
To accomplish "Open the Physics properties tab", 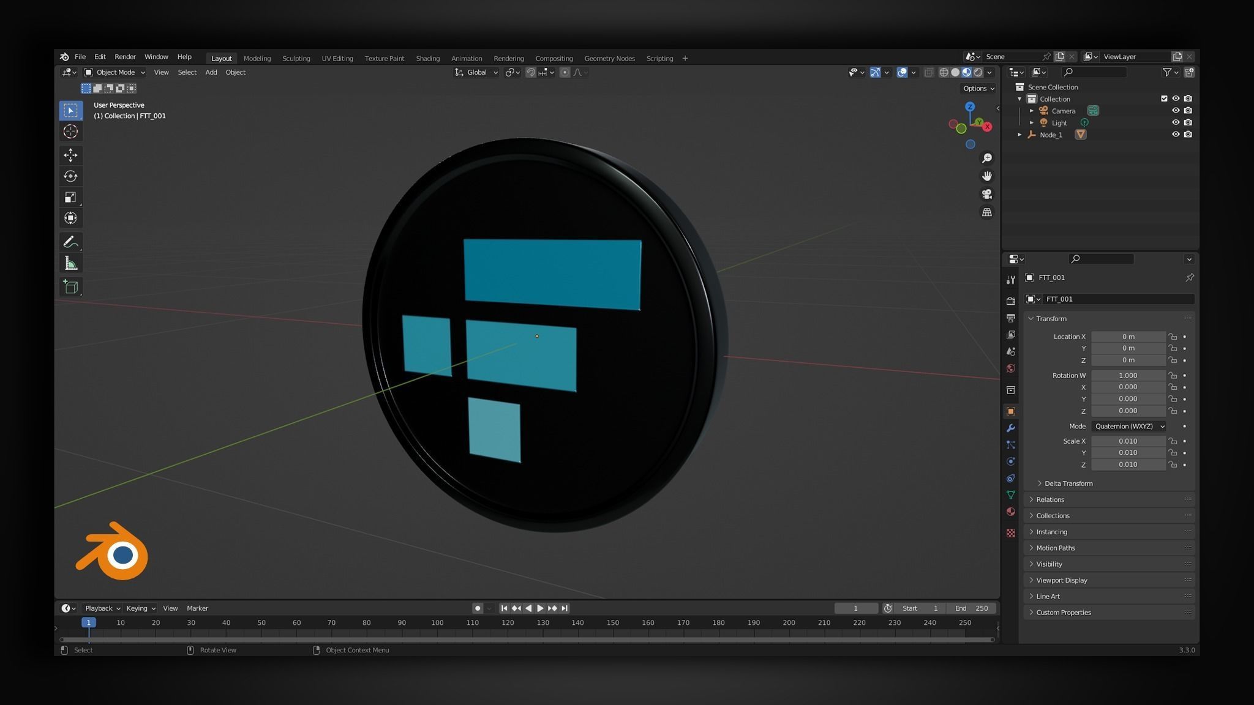I will [1010, 461].
